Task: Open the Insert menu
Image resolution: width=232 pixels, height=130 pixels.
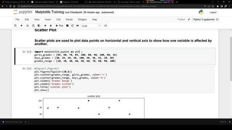Action: [x=48, y=19]
